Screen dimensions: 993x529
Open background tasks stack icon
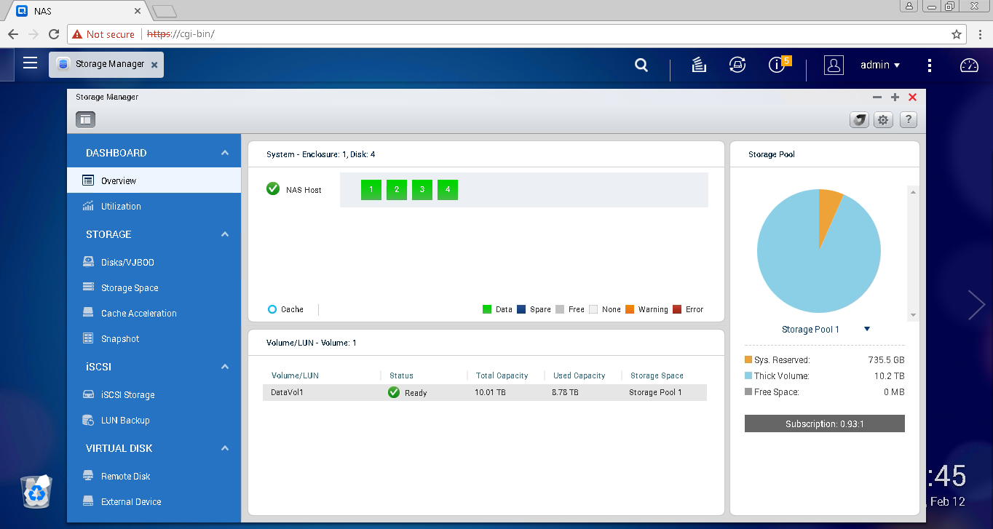point(699,65)
